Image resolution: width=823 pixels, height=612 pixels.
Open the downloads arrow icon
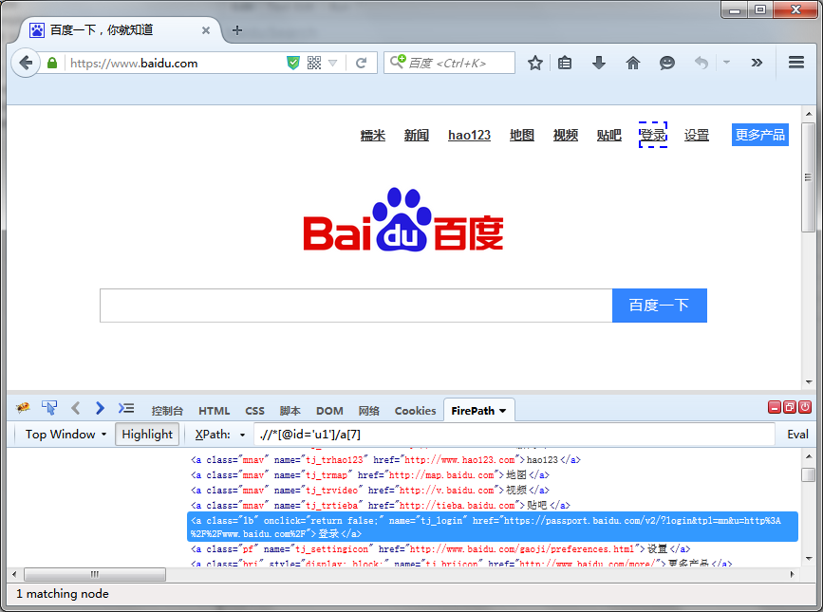pyautogui.click(x=598, y=63)
